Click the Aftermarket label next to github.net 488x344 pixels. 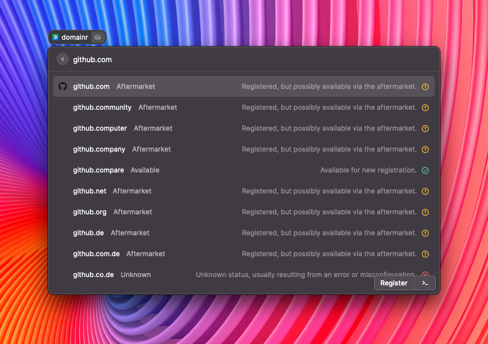[x=132, y=191]
